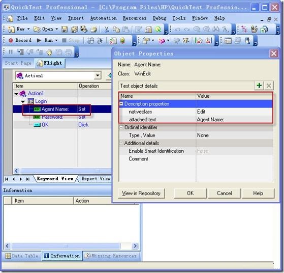Click the Redo arrow icon
284x273 pixels.
[187, 30]
